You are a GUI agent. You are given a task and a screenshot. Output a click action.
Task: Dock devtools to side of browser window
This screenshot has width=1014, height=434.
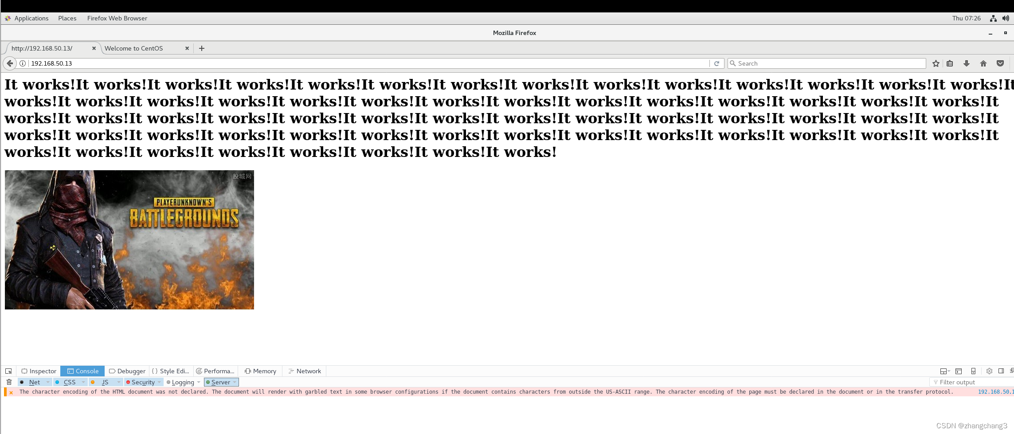point(1001,371)
